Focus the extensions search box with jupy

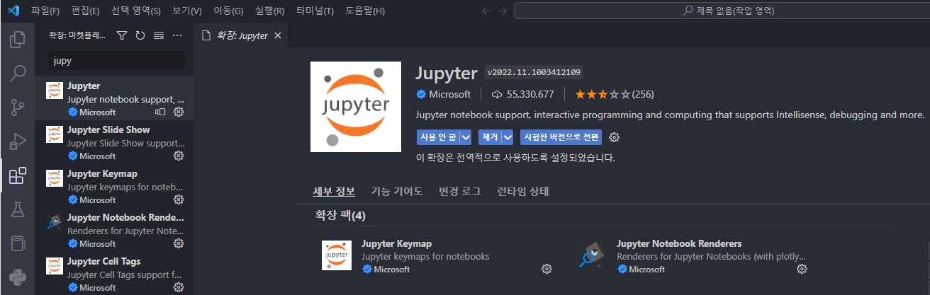117,60
